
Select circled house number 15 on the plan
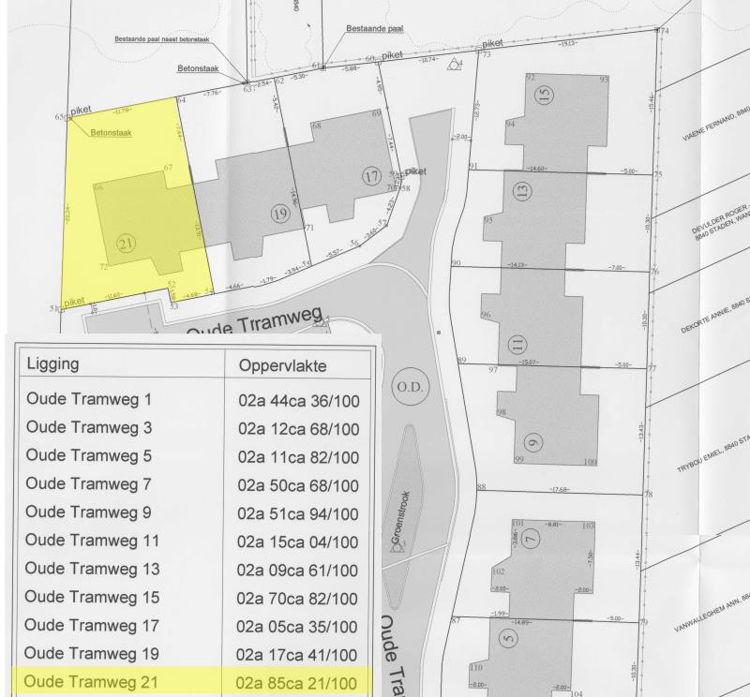[546, 95]
